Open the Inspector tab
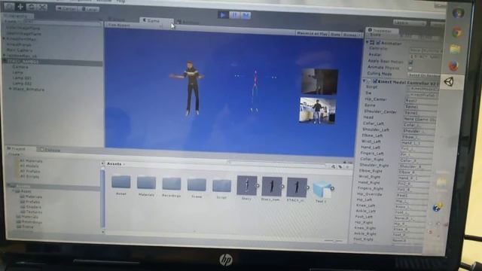 pos(381,30)
